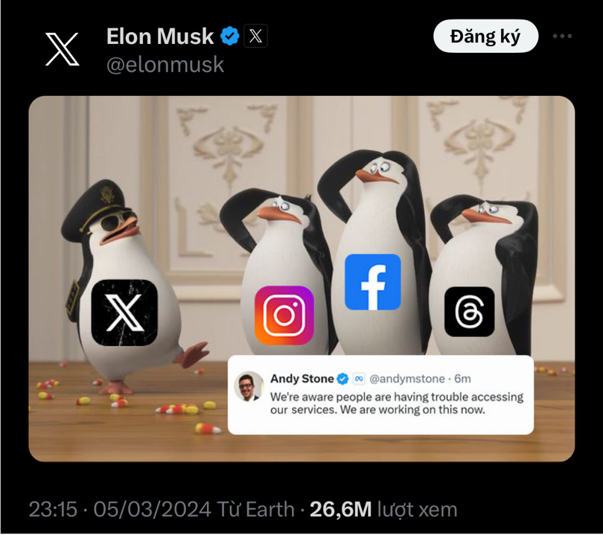The width and height of the screenshot is (603, 535).
Task: Click the Andy Stone name in embedded tweet
Action: [x=302, y=379]
